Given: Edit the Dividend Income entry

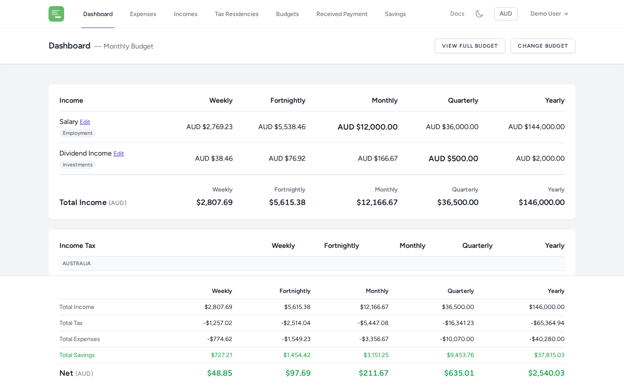Looking at the screenshot, I should pyautogui.click(x=119, y=154).
